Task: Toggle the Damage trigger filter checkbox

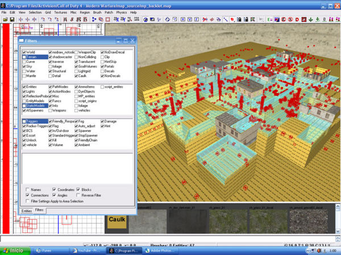Action: 102,121
